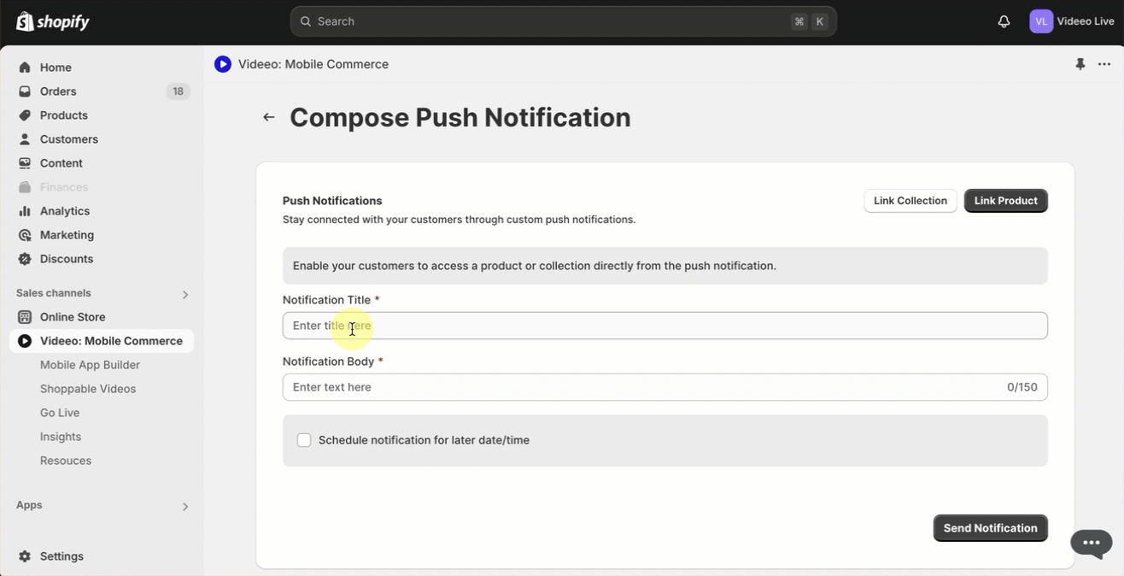Expand the Apps section
The width and height of the screenshot is (1124, 576).
(x=185, y=506)
